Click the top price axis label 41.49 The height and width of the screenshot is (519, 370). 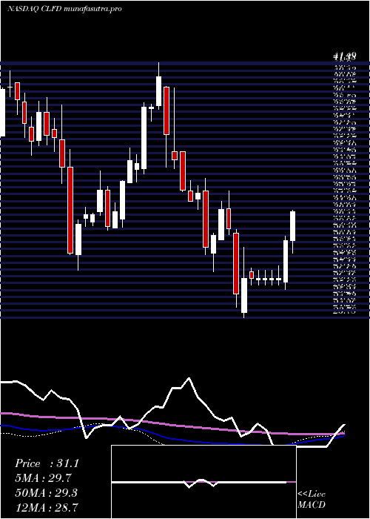pos(345,56)
